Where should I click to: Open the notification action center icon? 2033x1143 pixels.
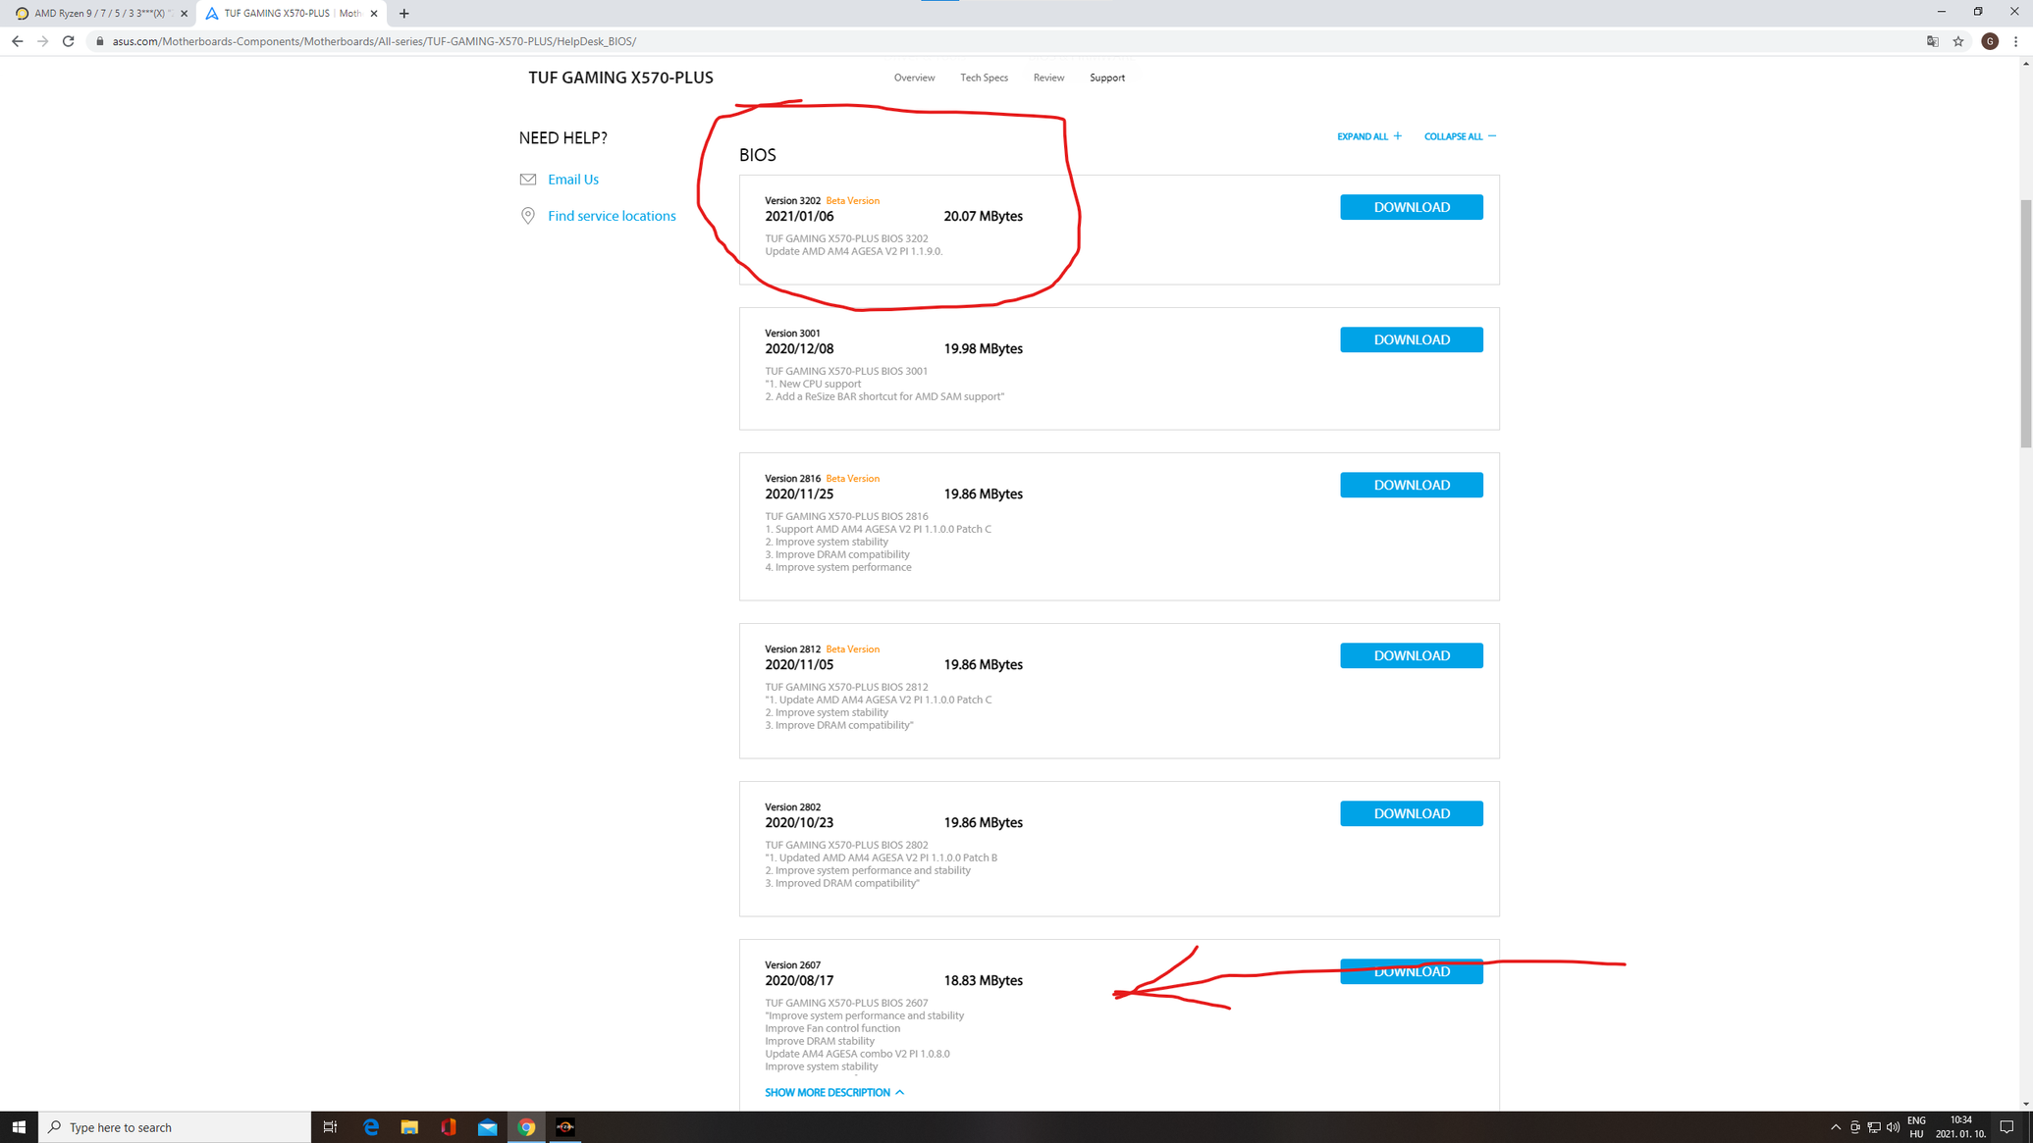point(2006,1127)
